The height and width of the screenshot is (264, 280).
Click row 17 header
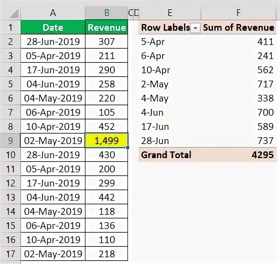click(x=10, y=254)
